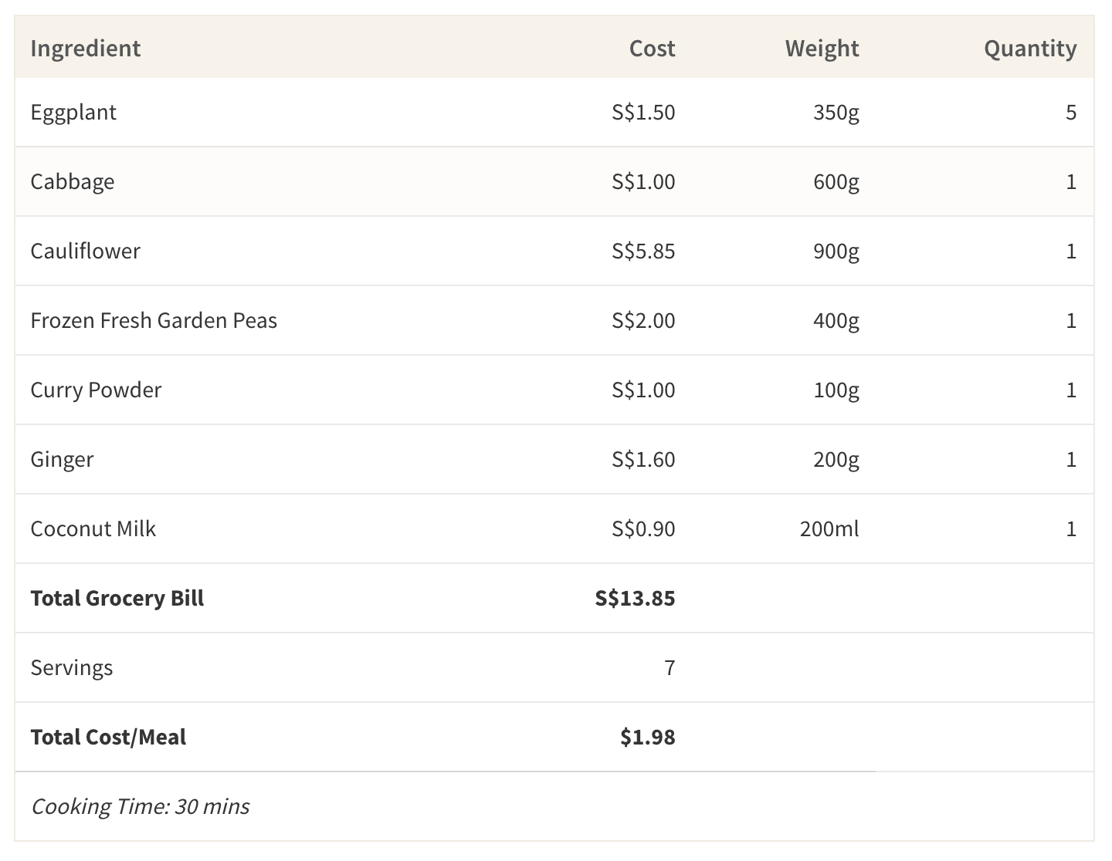Click the S$13.85 total amount

pos(635,599)
